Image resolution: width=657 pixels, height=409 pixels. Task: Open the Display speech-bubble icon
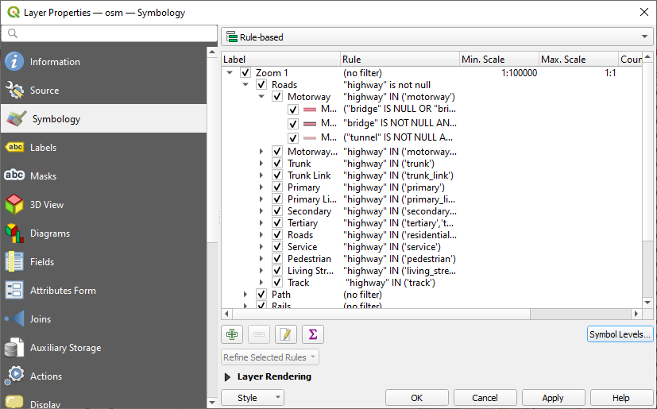[14, 402]
